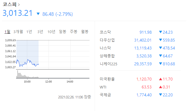This screenshot has width=187, height=111.
Task: Click the 나스닥 value 13,119.43
Action: [x=143, y=48]
